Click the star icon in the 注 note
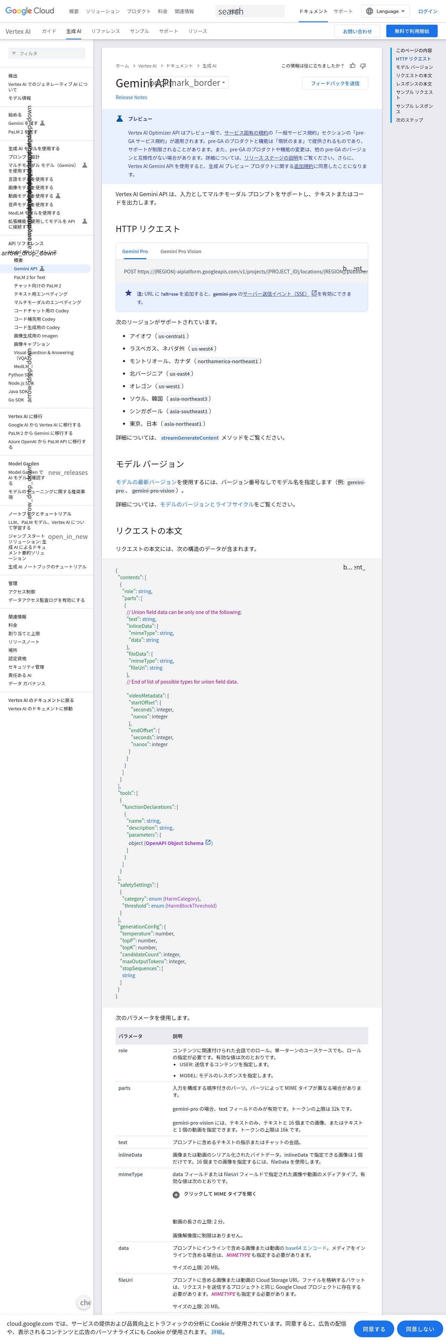Screen dimensions: 446x1340 (x=128, y=293)
